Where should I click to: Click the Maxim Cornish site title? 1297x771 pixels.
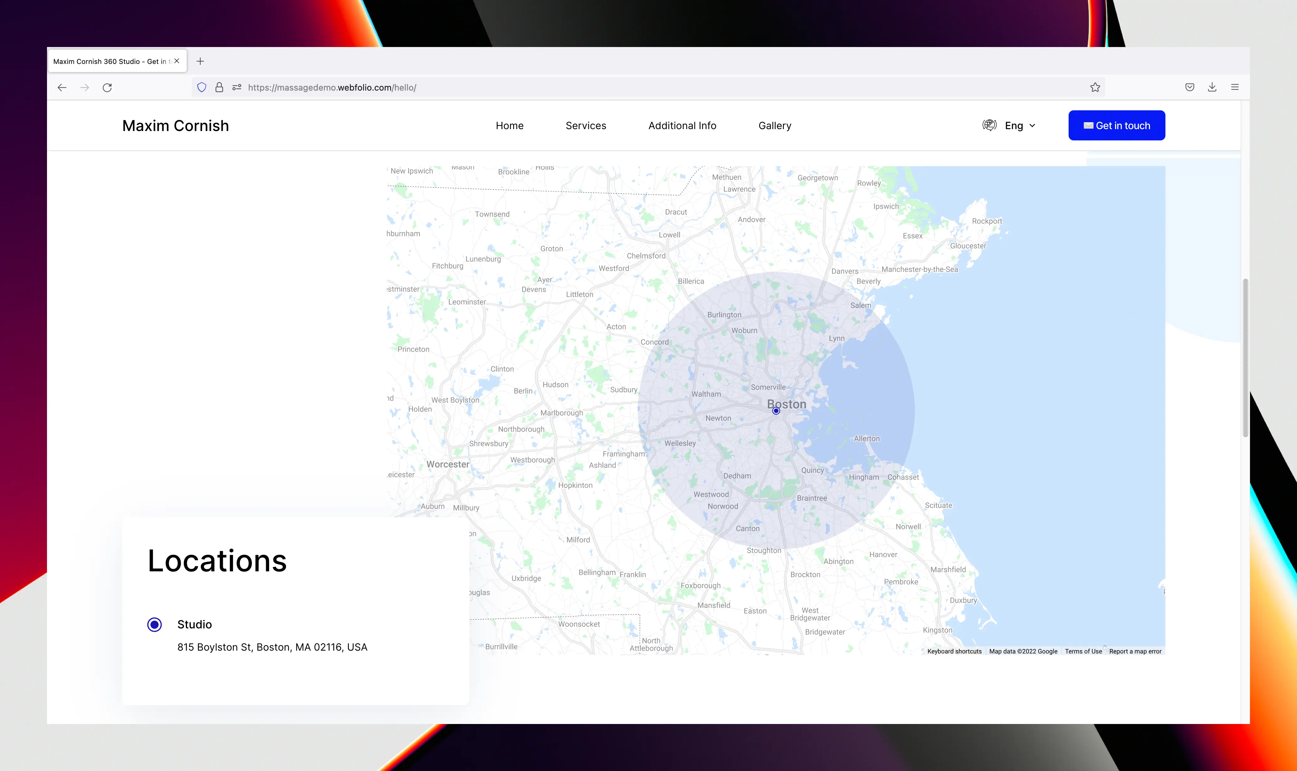pos(175,126)
